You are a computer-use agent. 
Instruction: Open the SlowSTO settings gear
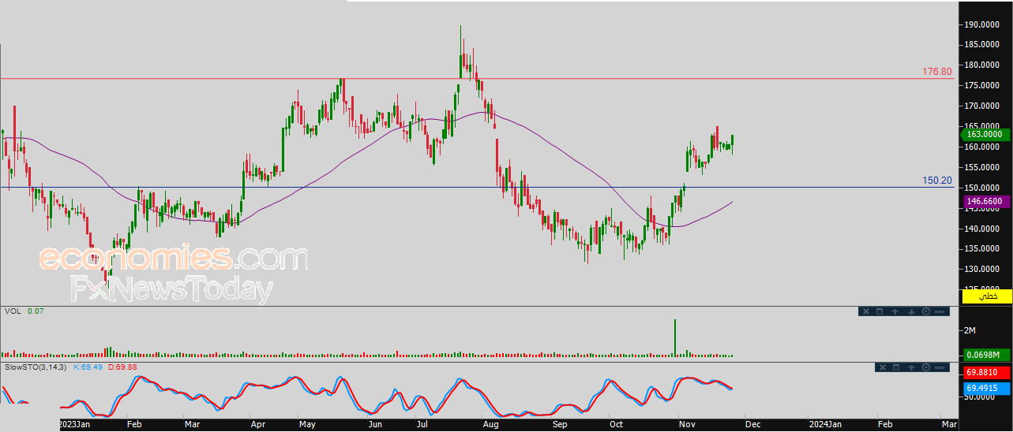pyautogui.click(x=926, y=367)
